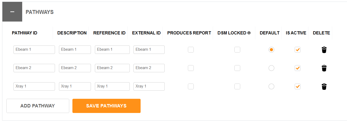The height and width of the screenshot is (124, 347).
Task: Check Produces Report for Xray 1
Action: pos(191,86)
